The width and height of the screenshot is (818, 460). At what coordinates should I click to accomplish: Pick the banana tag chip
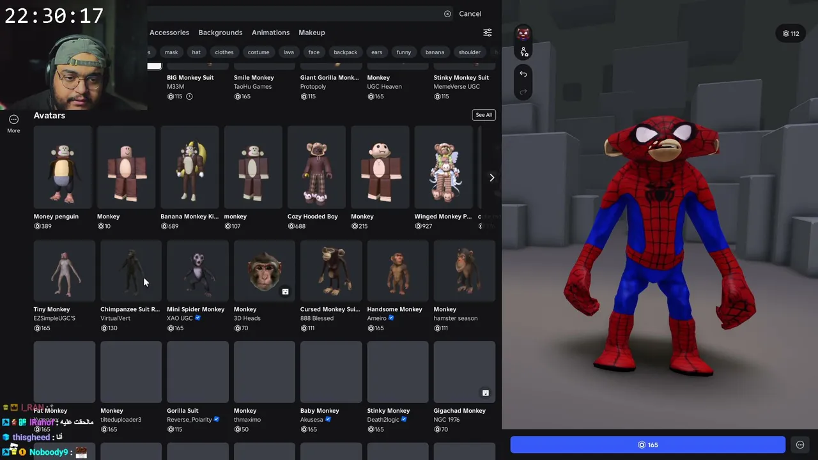pyautogui.click(x=435, y=52)
